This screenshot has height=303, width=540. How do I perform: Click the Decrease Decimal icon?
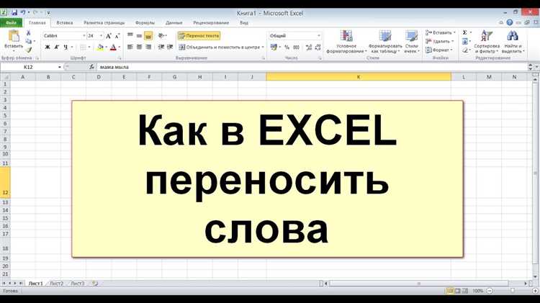[x=318, y=48]
